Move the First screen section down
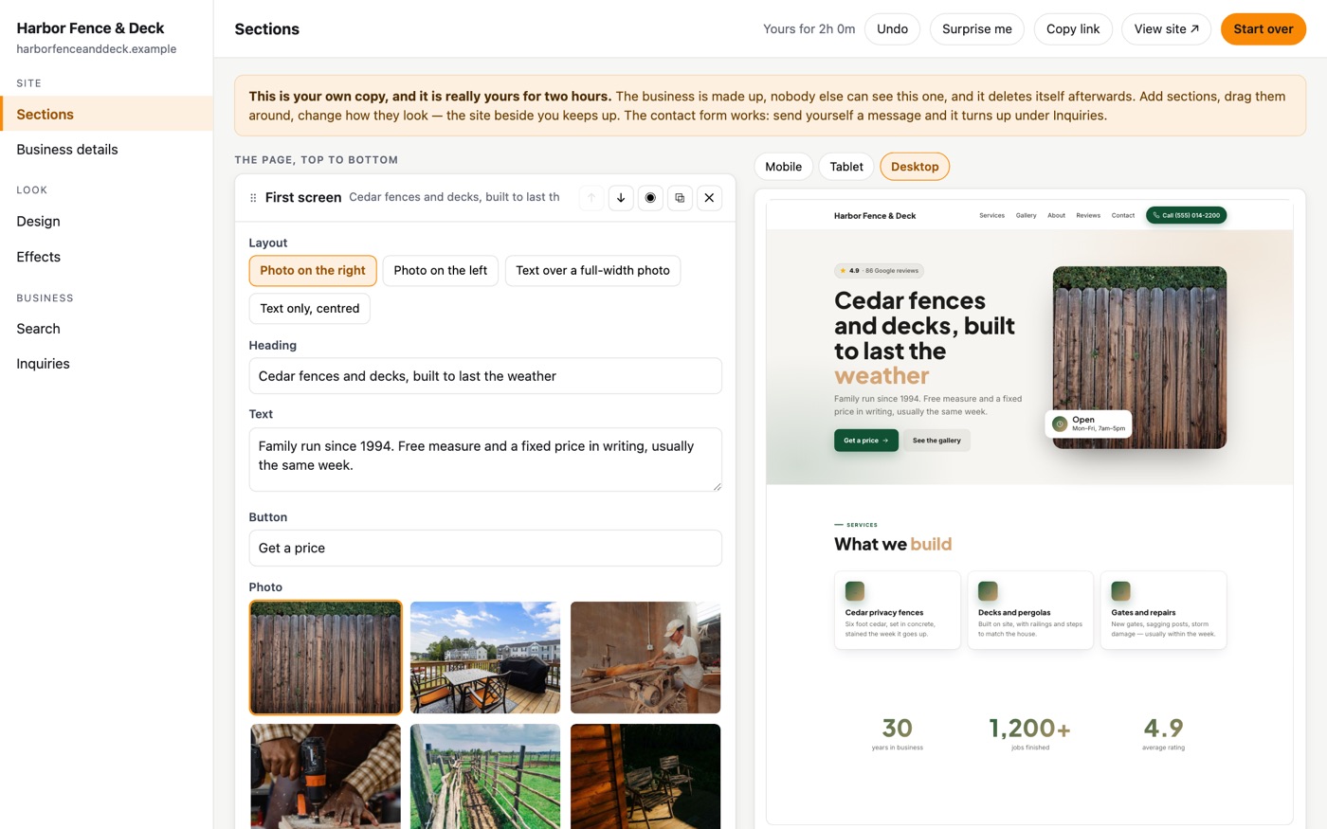Image resolution: width=1327 pixels, height=829 pixels. tap(621, 198)
